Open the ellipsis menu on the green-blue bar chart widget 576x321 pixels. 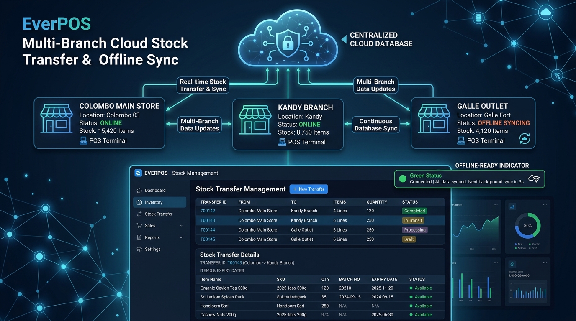pyautogui.click(x=496, y=263)
